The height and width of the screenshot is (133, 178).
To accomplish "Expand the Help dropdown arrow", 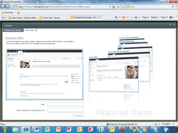I will point(173,17).
